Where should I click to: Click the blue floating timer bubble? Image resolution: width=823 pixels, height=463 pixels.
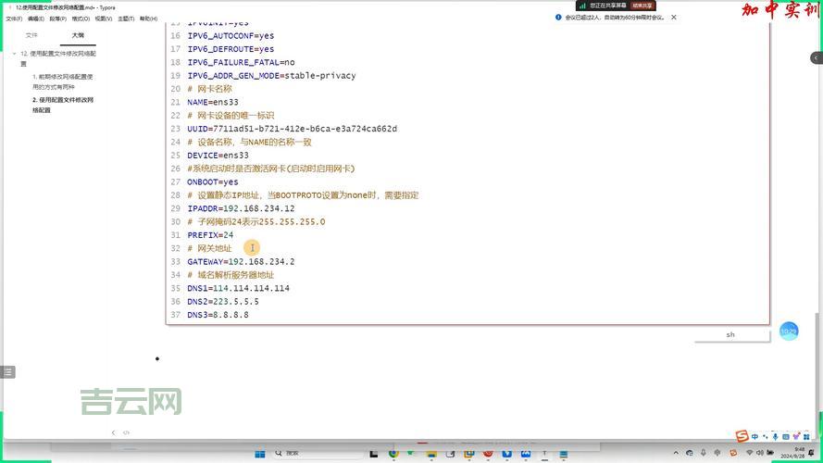(x=788, y=331)
